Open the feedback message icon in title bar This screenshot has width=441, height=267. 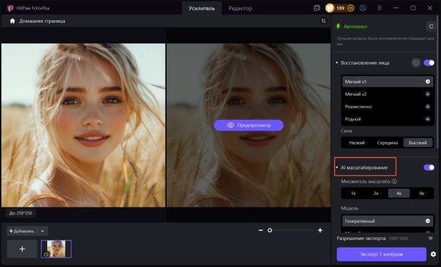pos(317,8)
